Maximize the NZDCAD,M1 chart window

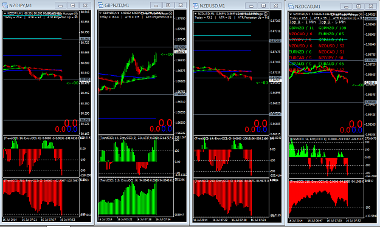[x=359, y=7]
